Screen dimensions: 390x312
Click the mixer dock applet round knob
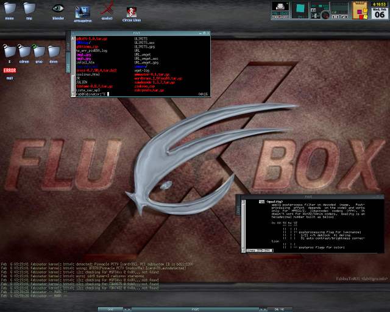click(x=325, y=15)
